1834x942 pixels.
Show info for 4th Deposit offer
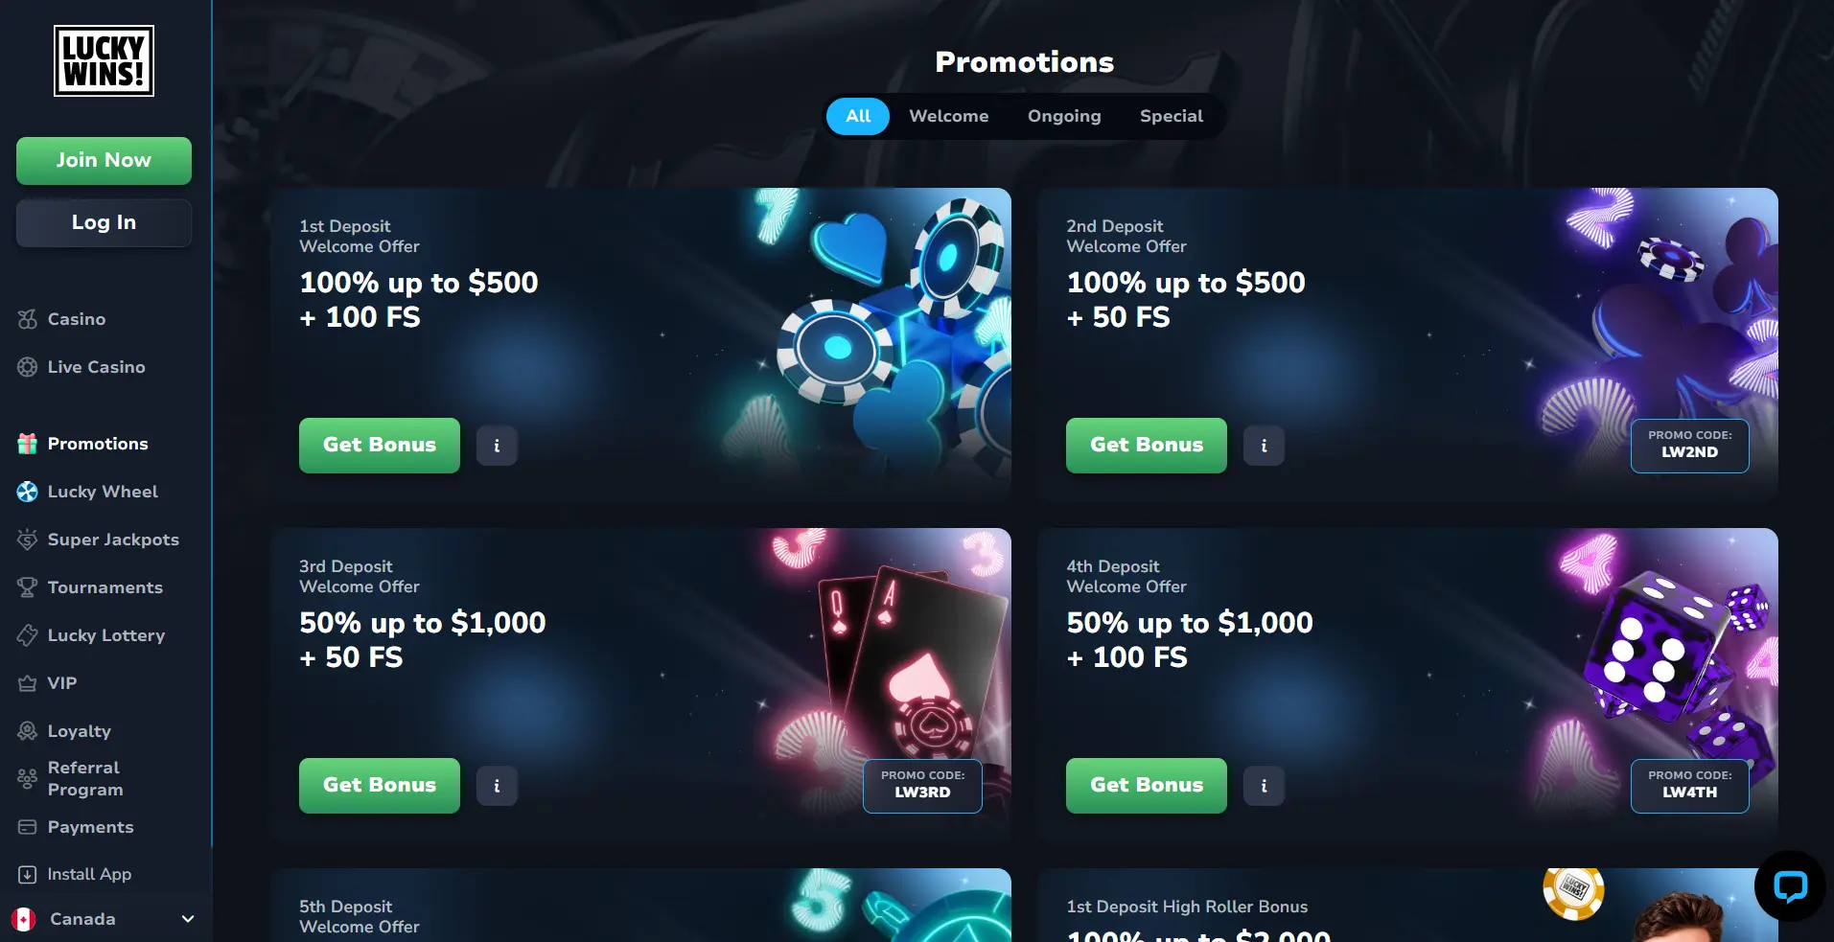(x=1264, y=786)
